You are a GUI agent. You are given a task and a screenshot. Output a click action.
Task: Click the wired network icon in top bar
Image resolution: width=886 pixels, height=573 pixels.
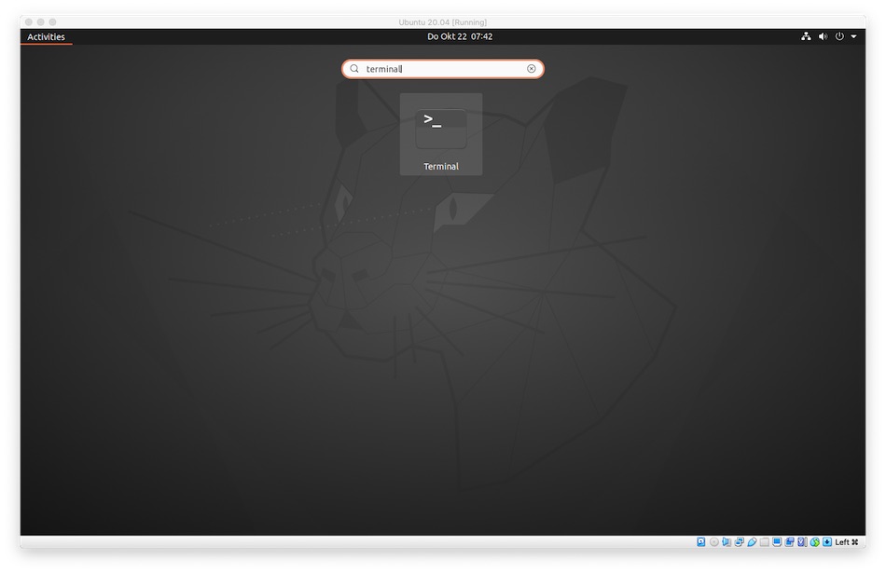[806, 37]
